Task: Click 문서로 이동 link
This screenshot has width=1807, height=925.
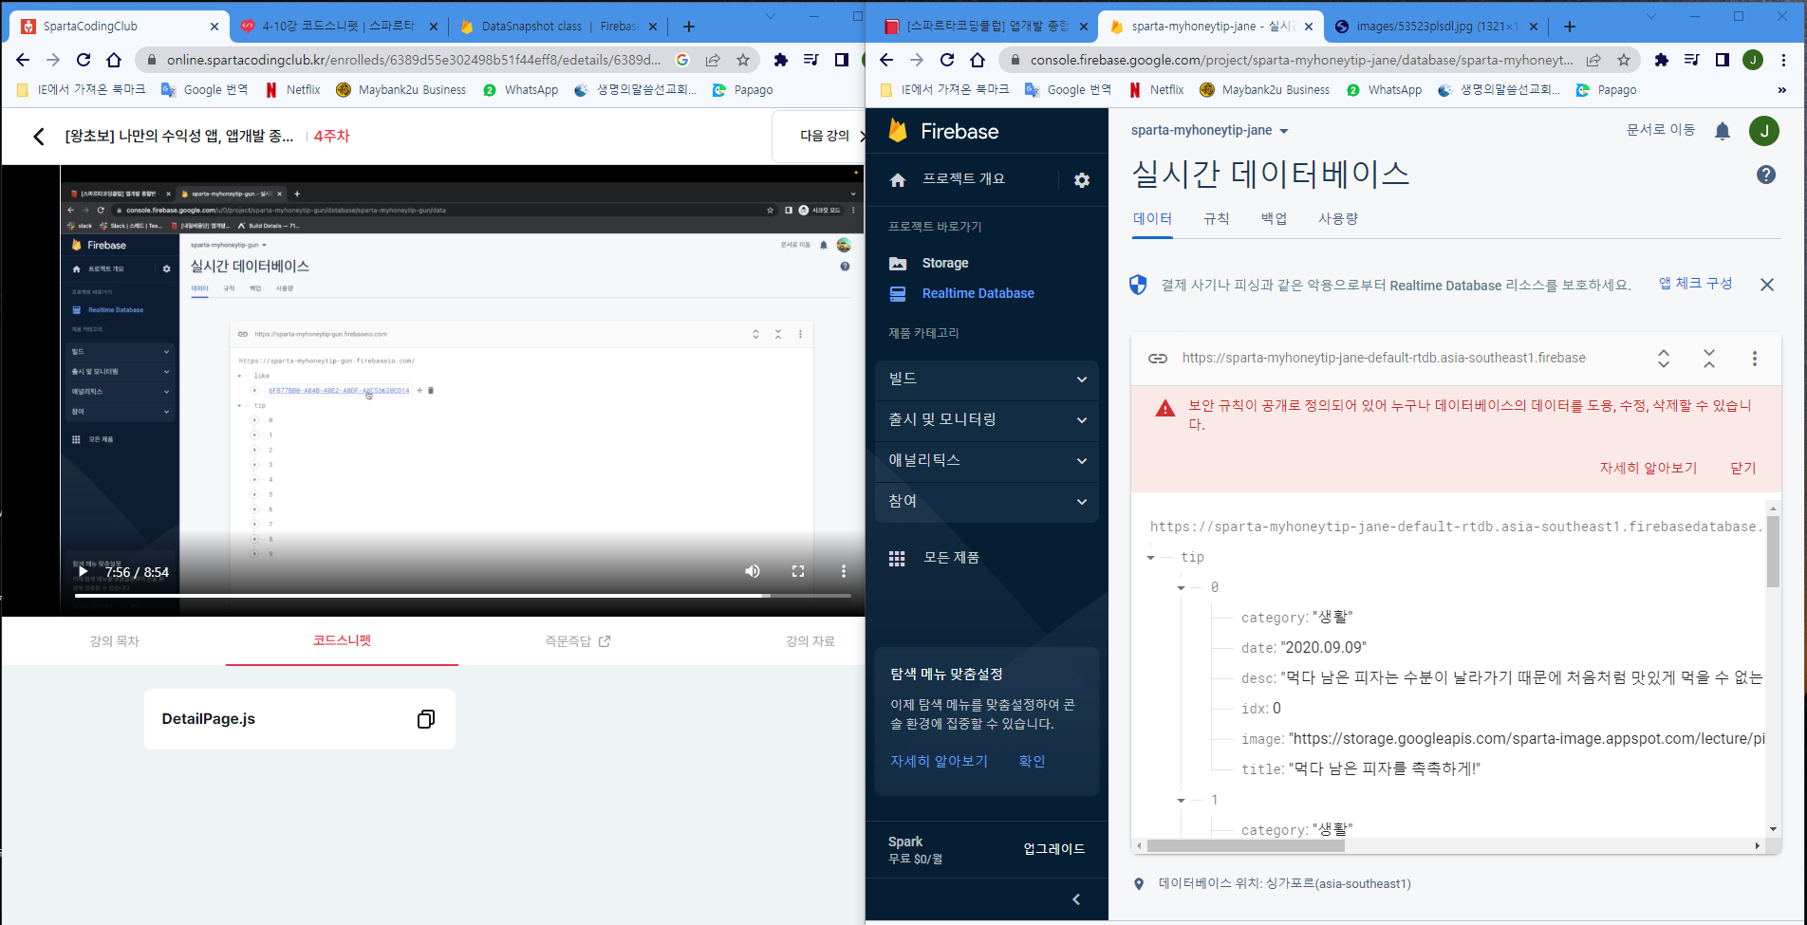Action: tap(1660, 131)
